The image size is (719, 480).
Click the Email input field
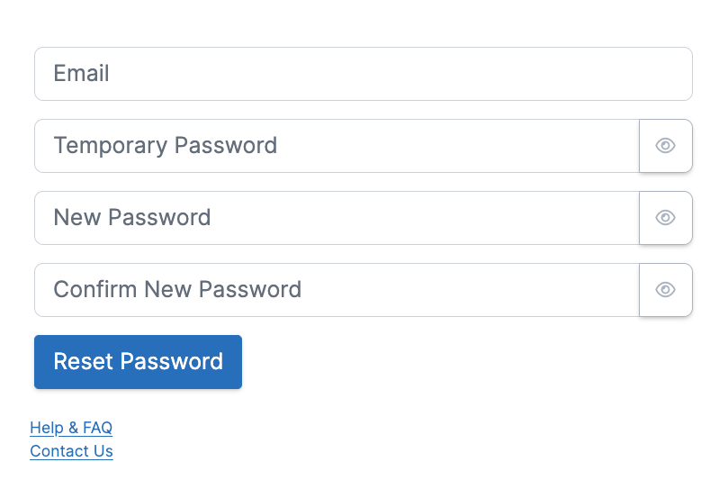[x=364, y=74]
